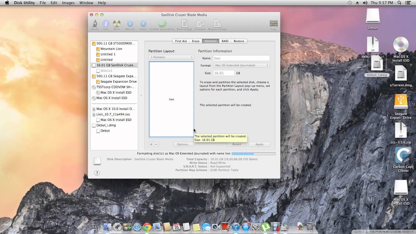Open Launchpad rocket in the Dock
Image resolution: width=416 pixels, height=234 pixels.
pyautogui.click(x=117, y=227)
